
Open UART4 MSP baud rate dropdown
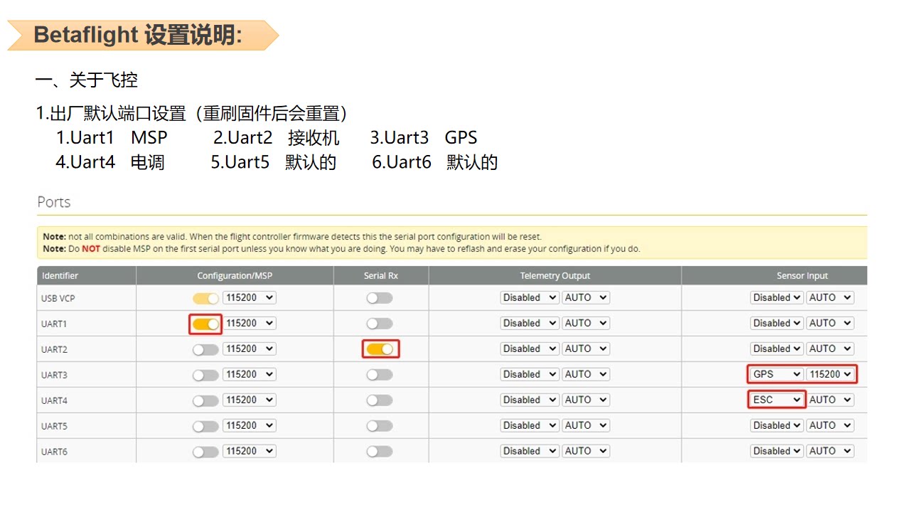[x=250, y=400]
